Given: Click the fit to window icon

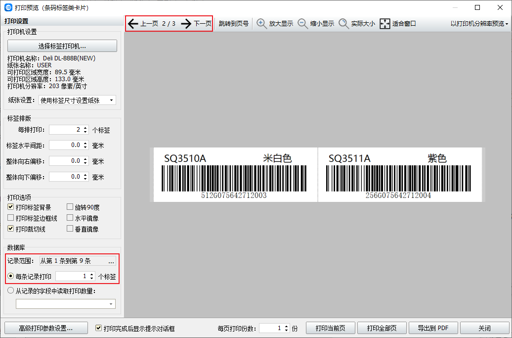Looking at the screenshot, I should pyautogui.click(x=384, y=24).
